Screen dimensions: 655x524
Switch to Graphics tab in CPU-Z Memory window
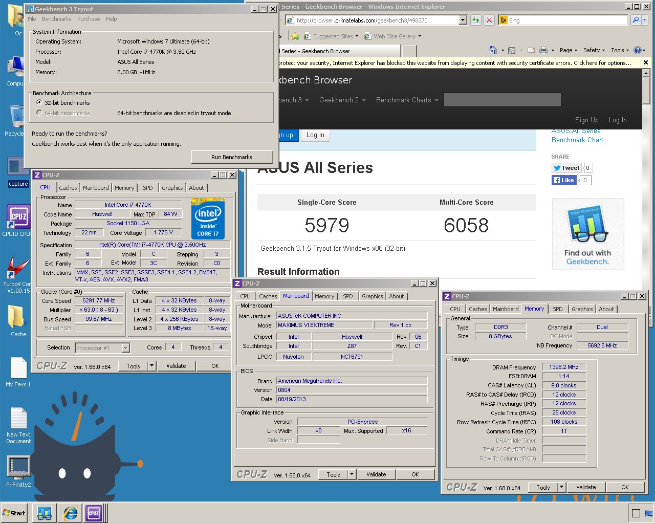pyautogui.click(x=582, y=309)
